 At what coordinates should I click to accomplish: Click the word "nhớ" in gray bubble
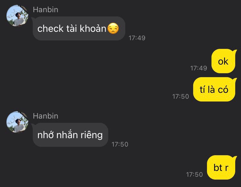[46, 135]
